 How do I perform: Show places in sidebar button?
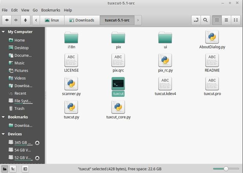click(5, 169)
